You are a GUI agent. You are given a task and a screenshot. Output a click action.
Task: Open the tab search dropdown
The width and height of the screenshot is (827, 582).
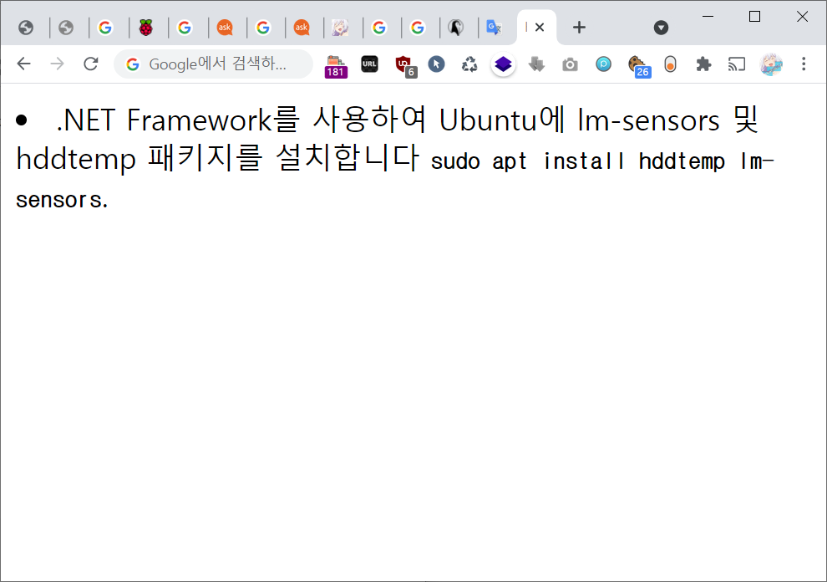661,28
